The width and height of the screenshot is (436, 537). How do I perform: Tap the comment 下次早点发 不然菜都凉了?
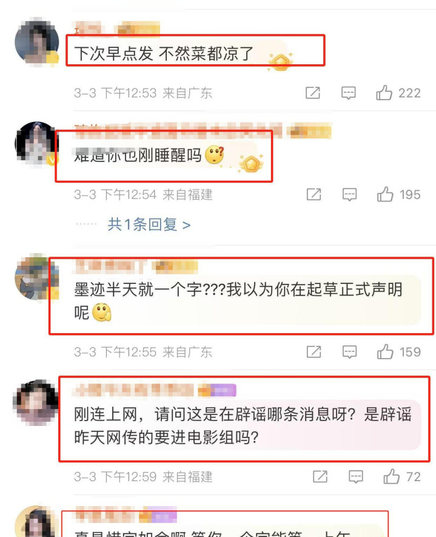click(x=164, y=53)
